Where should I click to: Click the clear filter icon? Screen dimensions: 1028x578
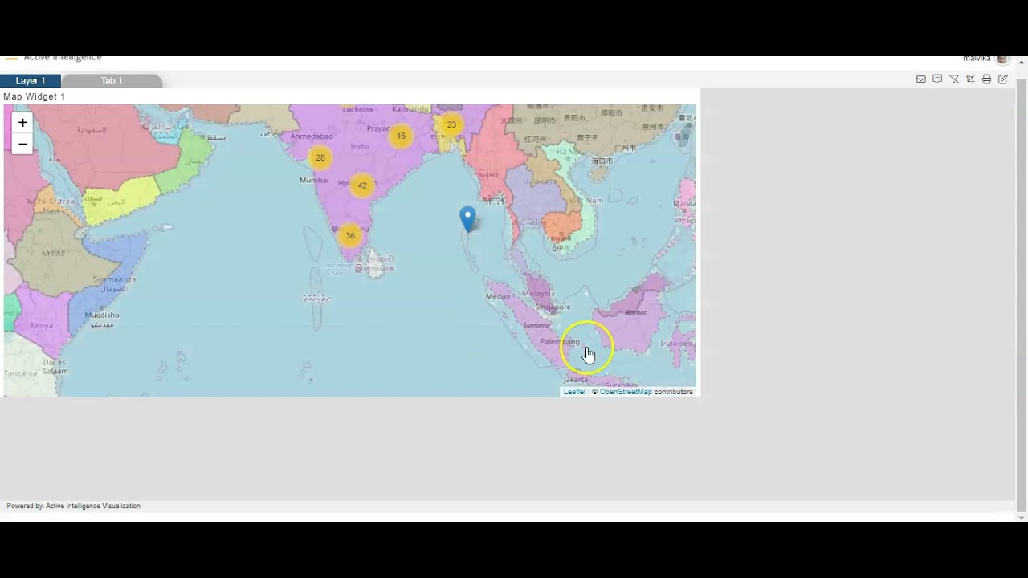coord(954,79)
